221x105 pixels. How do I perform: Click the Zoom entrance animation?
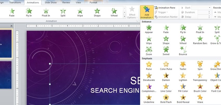pyautogui.click(x=149, y=51)
